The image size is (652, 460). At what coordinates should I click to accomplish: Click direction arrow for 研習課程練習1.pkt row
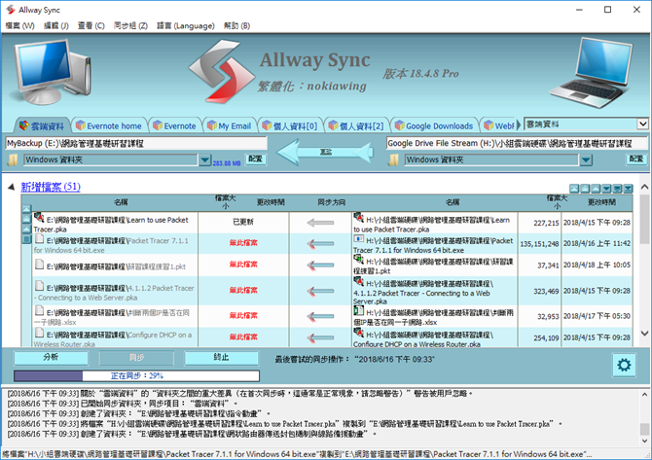click(x=320, y=265)
